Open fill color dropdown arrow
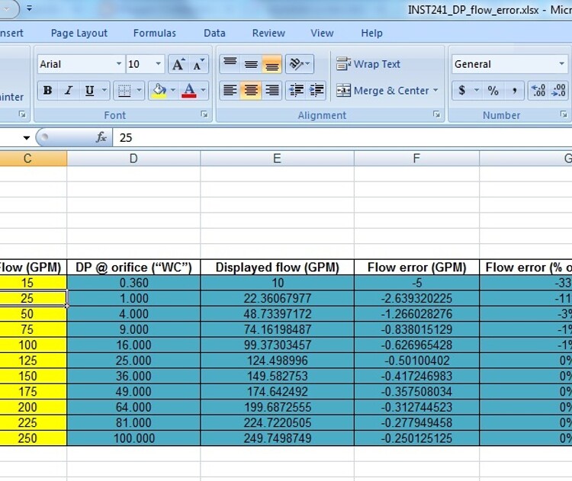This screenshot has width=572, height=481. 173,91
